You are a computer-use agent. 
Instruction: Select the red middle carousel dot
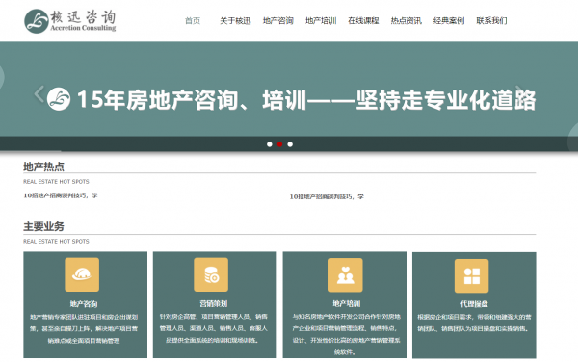coord(279,144)
